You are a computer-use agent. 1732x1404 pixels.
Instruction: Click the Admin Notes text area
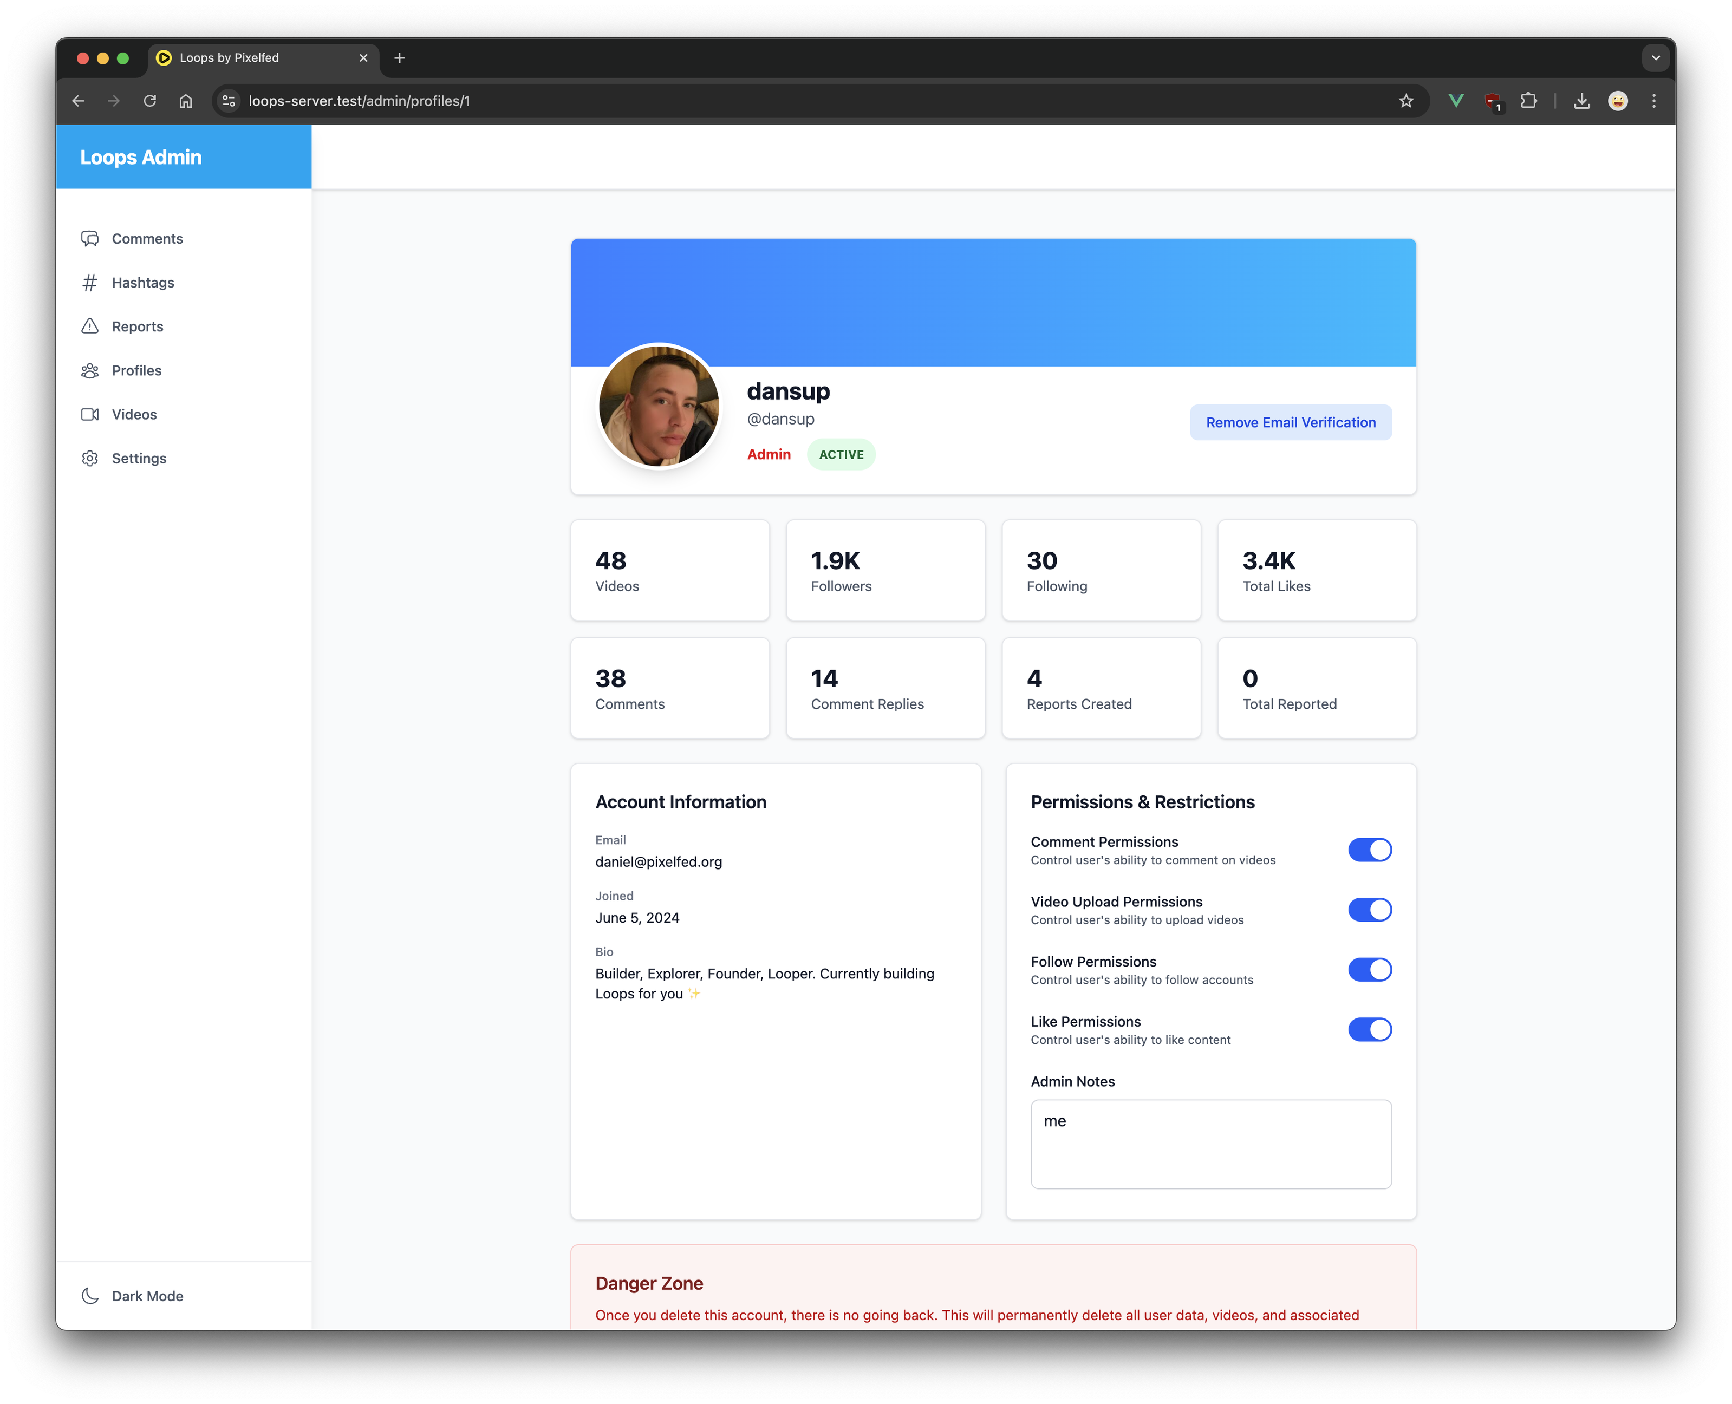[x=1211, y=1144]
